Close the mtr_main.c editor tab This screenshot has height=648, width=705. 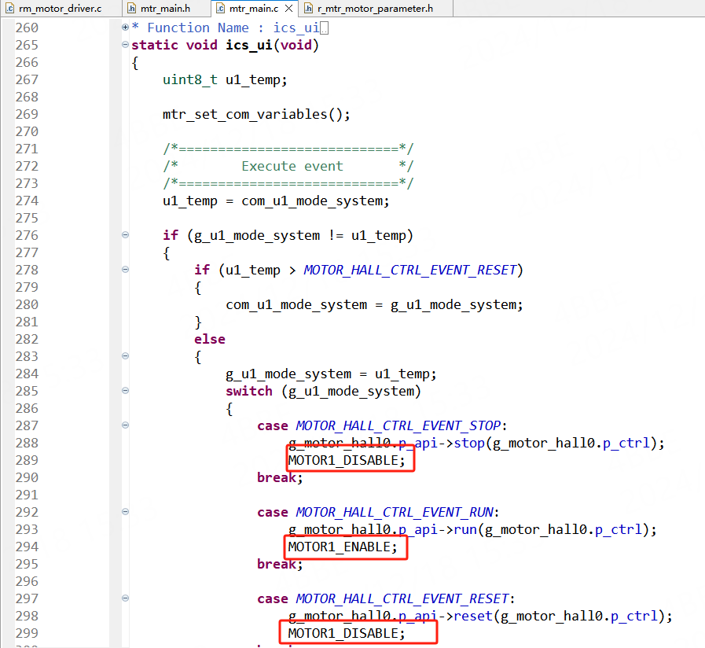pos(288,9)
